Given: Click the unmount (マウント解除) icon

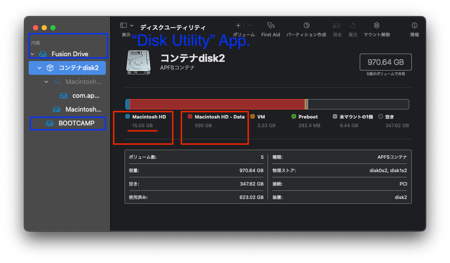Looking at the screenshot, I should pyautogui.click(x=377, y=26).
